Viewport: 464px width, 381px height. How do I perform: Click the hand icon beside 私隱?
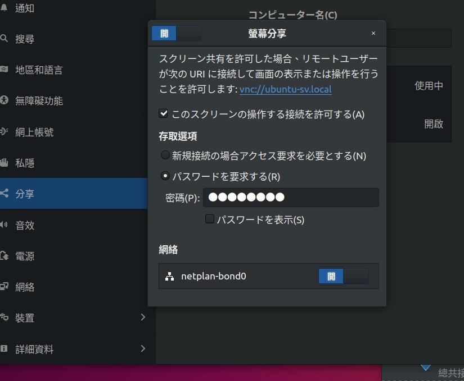3,162
